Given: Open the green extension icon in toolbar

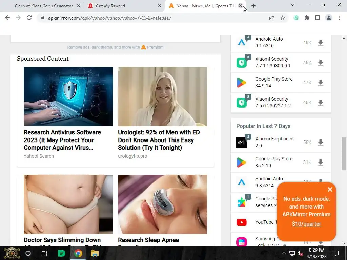Looking at the screenshot, I should 296,18.
